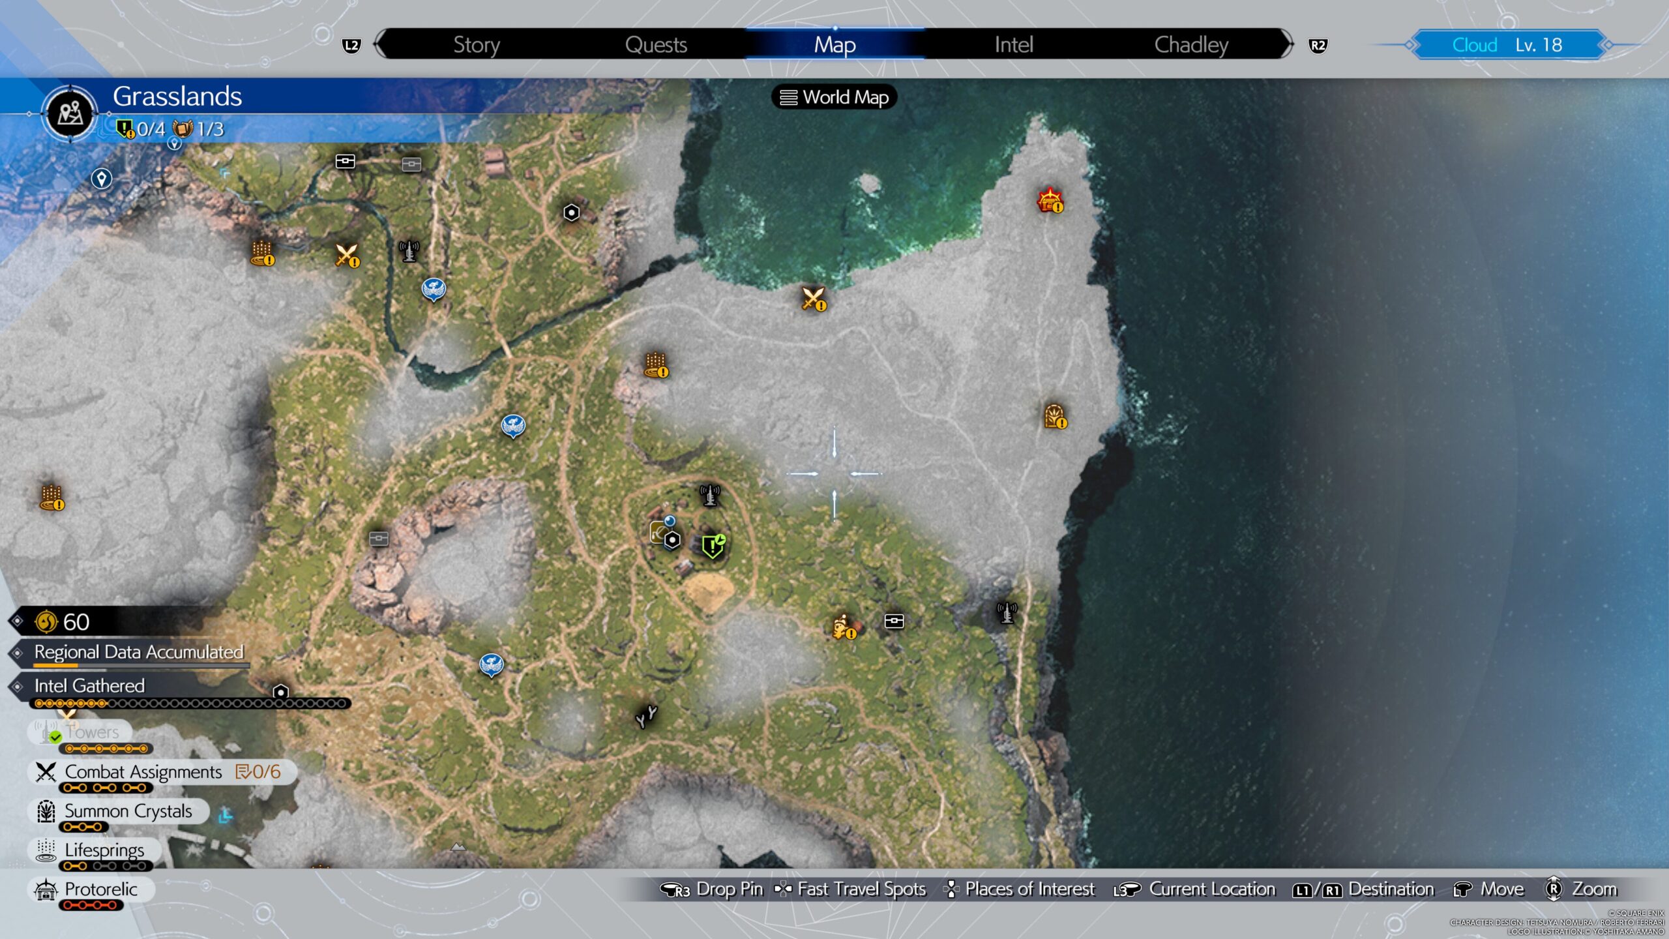1669x939 pixels.
Task: Toggle the Lifesprings filter
Action: 94,850
